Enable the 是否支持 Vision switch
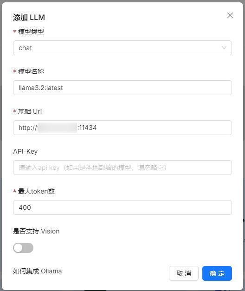This screenshot has height=291, width=245. (23, 248)
